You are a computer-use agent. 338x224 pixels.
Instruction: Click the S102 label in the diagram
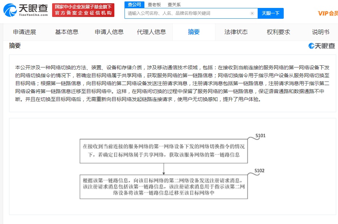[259, 171]
